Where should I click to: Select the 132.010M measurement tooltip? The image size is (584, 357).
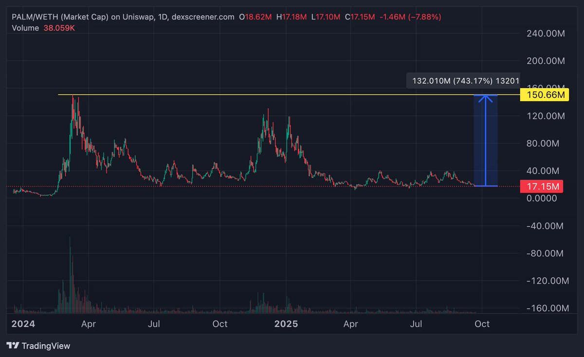pos(463,80)
